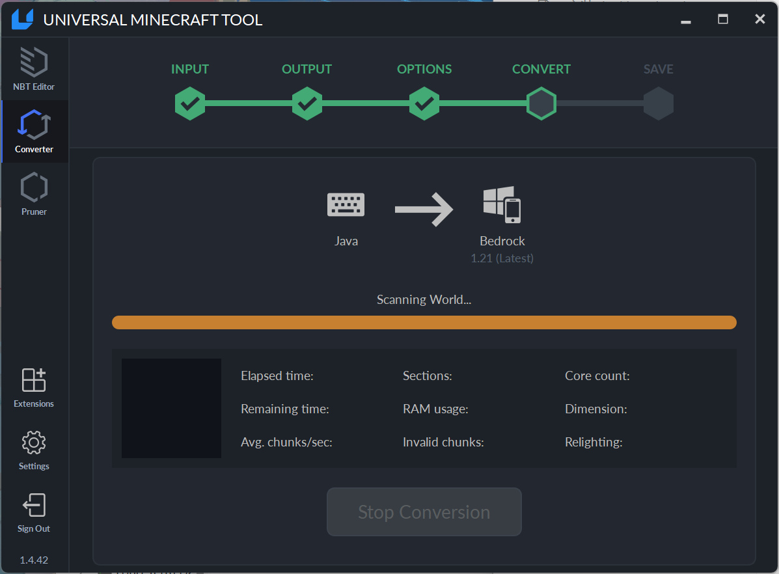Go back to the INPUT step

(190, 103)
